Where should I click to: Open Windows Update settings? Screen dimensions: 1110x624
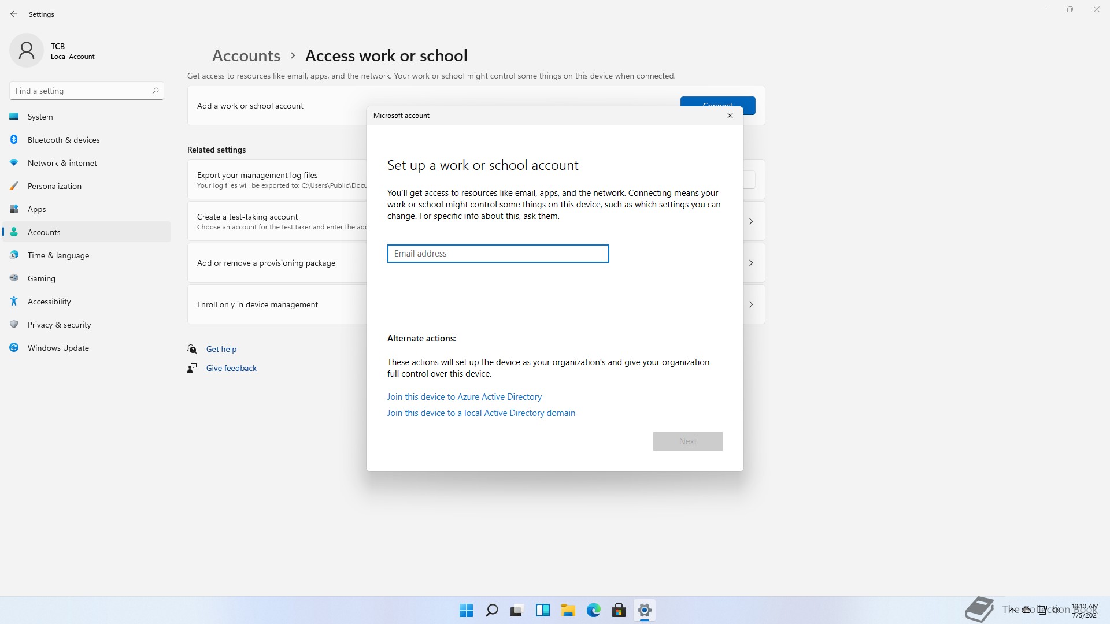pos(87,348)
